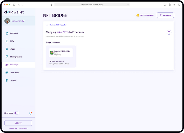The image size is (184, 133).
Task: Open the notifications bell
Action: tap(30, 113)
